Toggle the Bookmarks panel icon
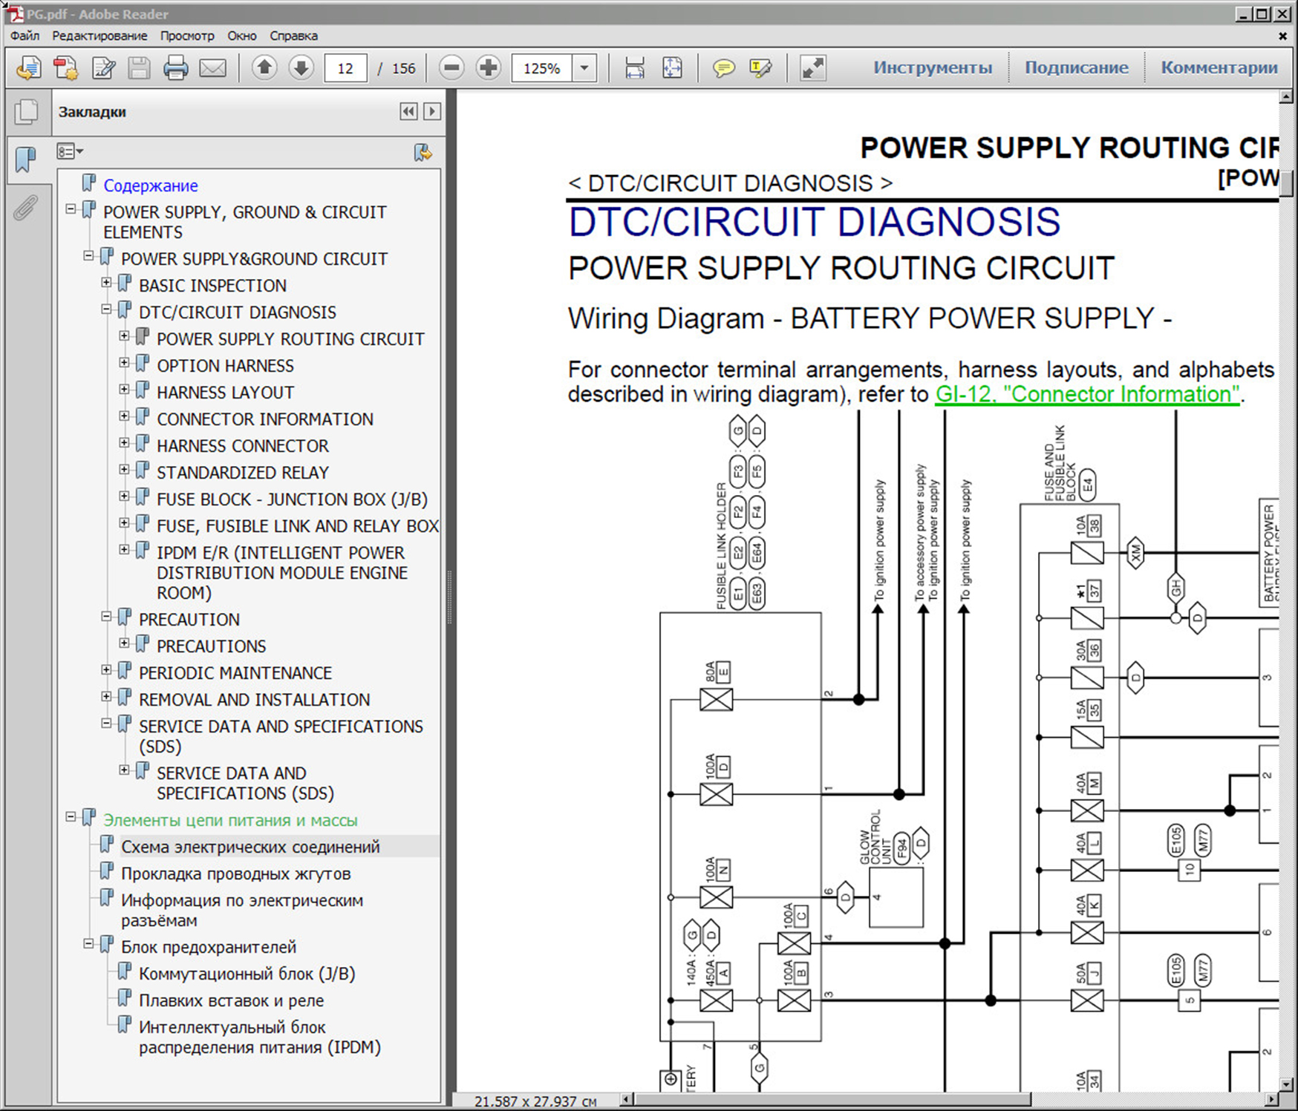Image resolution: width=1298 pixels, height=1111 pixels. pyautogui.click(x=25, y=158)
